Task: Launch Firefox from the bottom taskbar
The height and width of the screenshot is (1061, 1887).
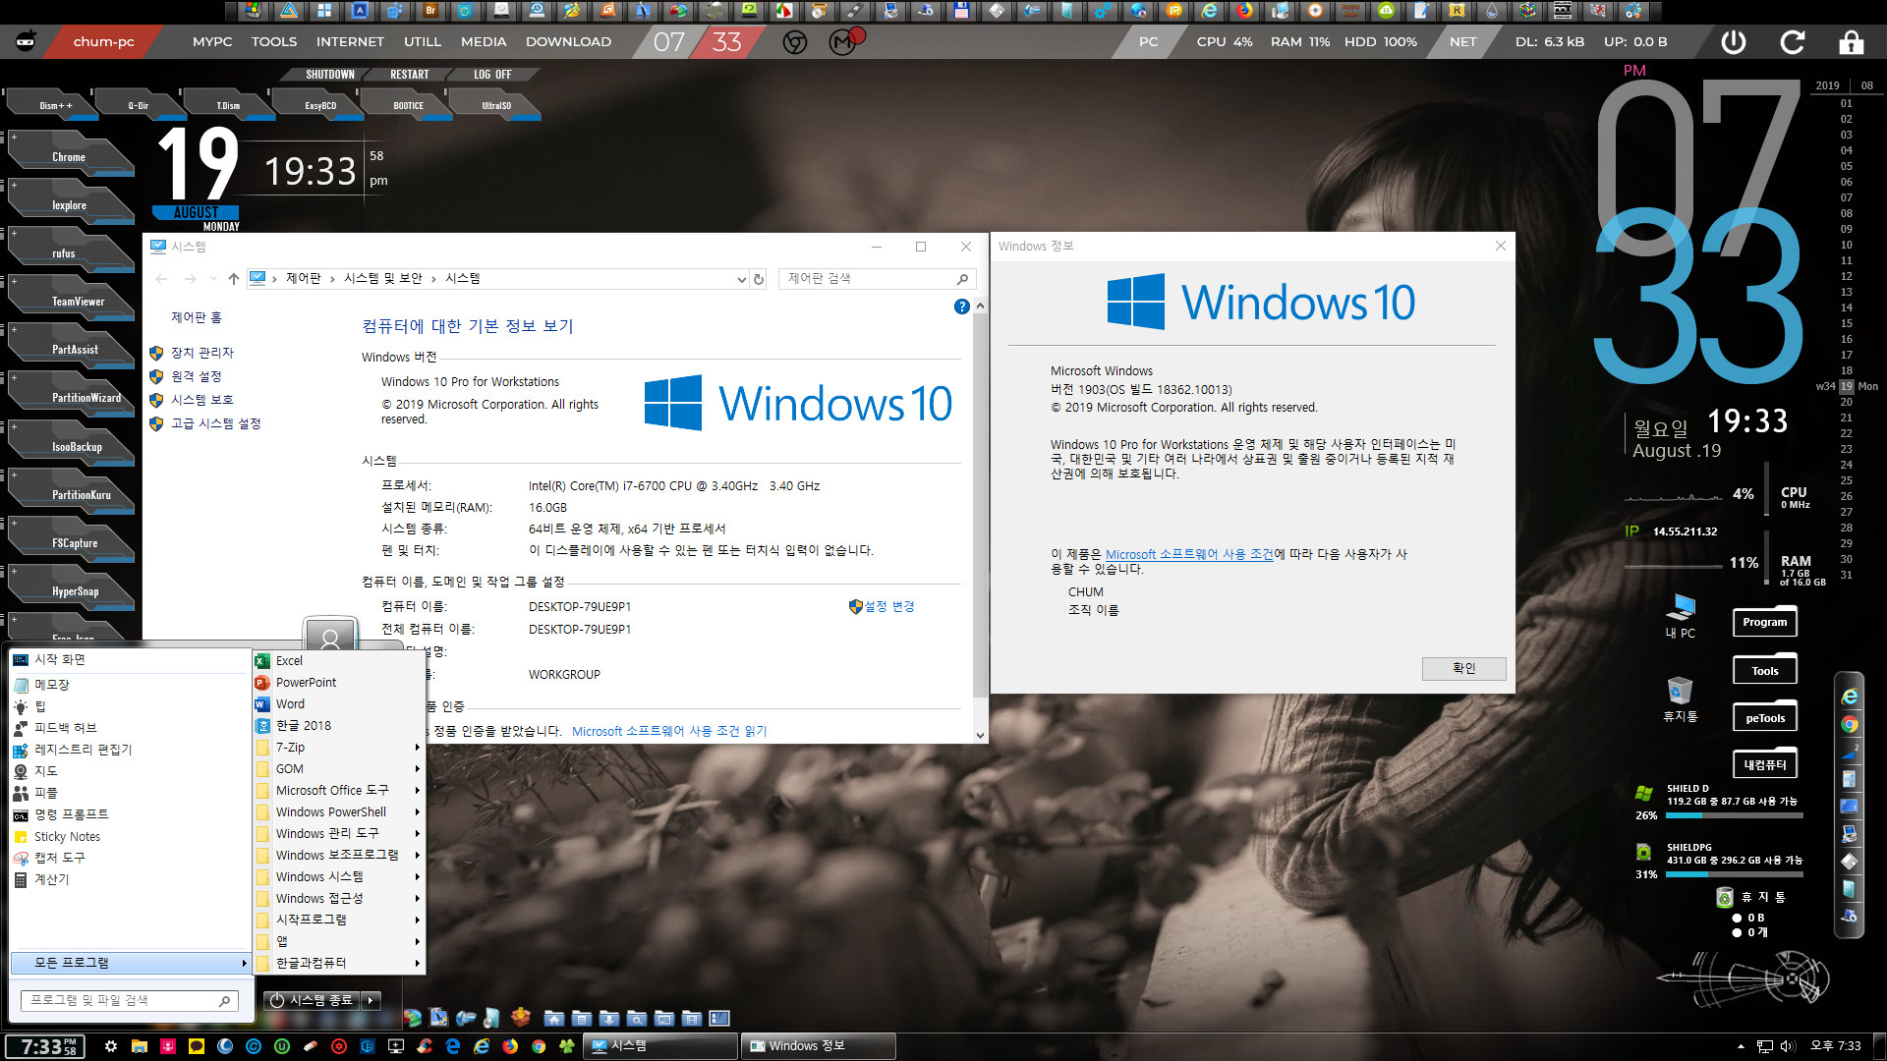Action: pyautogui.click(x=510, y=1046)
